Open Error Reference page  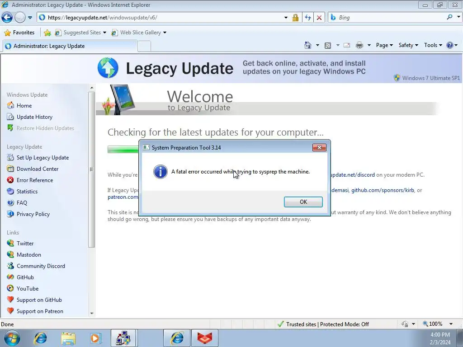35,180
